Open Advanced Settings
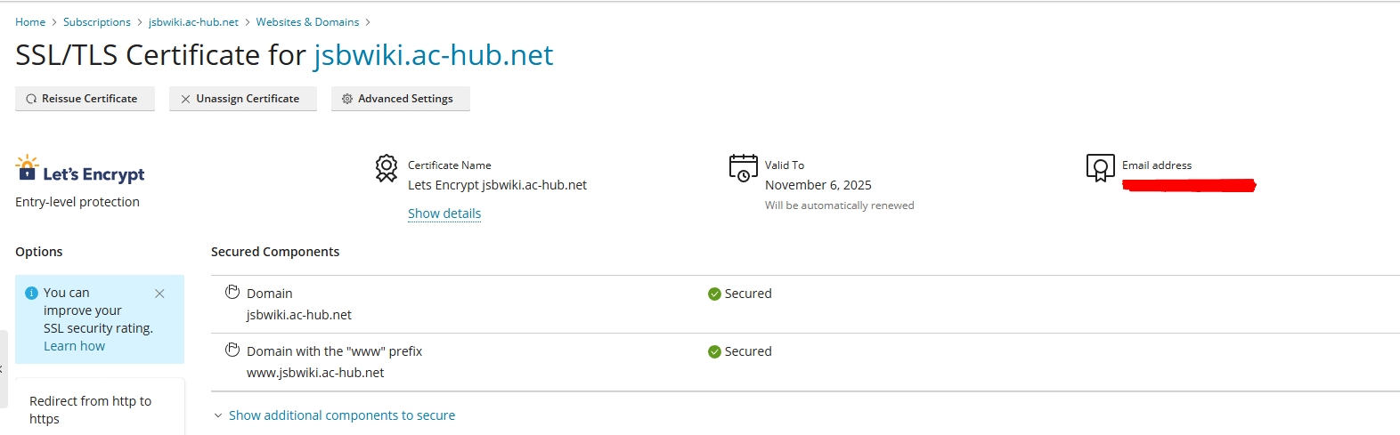Viewport: 1400px width, 435px height. tap(400, 99)
